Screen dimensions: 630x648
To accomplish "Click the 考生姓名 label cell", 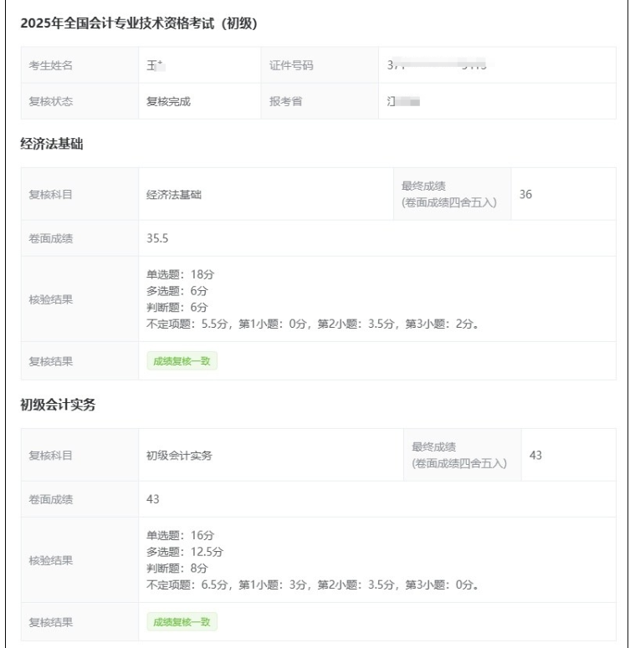I will pos(51,66).
